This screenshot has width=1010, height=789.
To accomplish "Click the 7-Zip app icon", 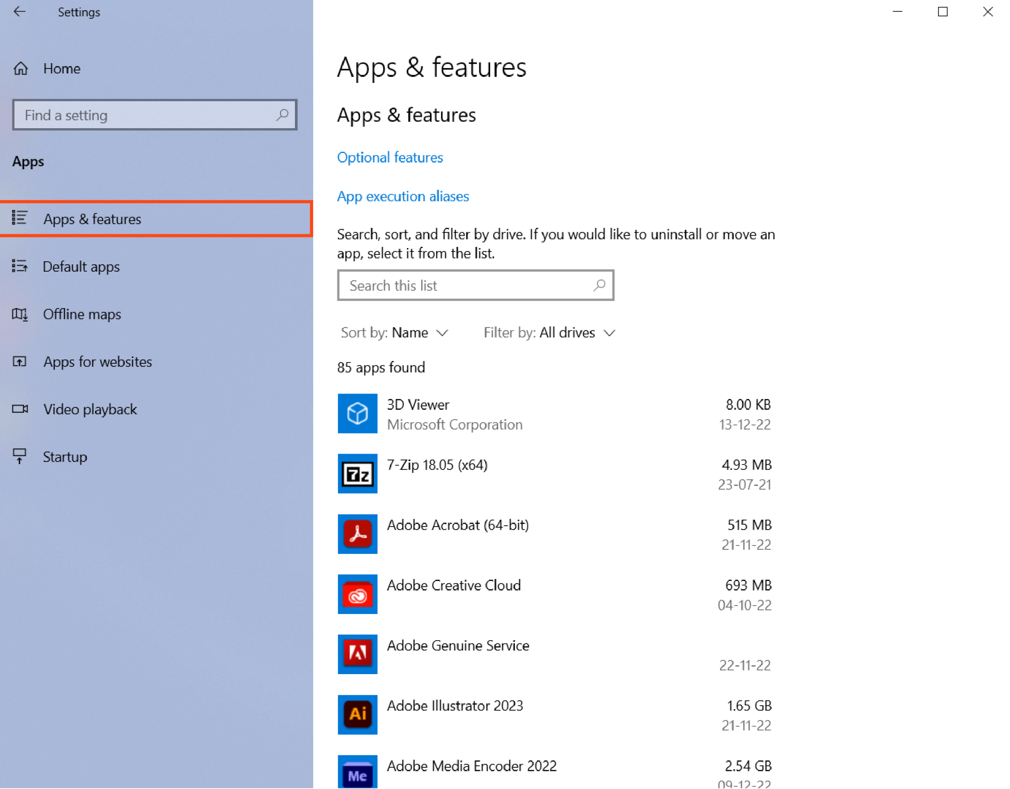I will click(357, 474).
